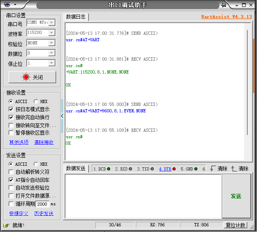Switch to the 数据日志 tab
This screenshot has height=232, width=257.
pyautogui.click(x=76, y=17)
